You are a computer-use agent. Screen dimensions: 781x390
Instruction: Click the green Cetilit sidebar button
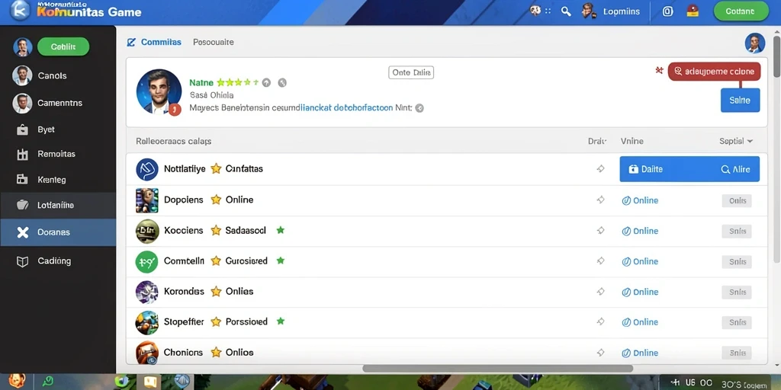click(x=63, y=46)
